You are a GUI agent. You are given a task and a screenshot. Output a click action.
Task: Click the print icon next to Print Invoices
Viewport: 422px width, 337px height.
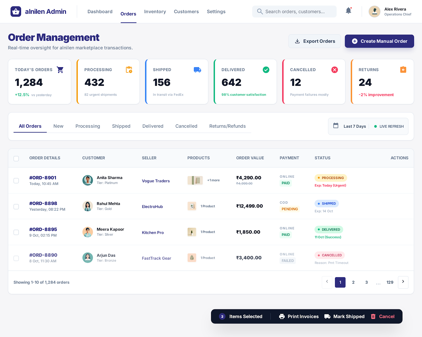tap(282, 316)
